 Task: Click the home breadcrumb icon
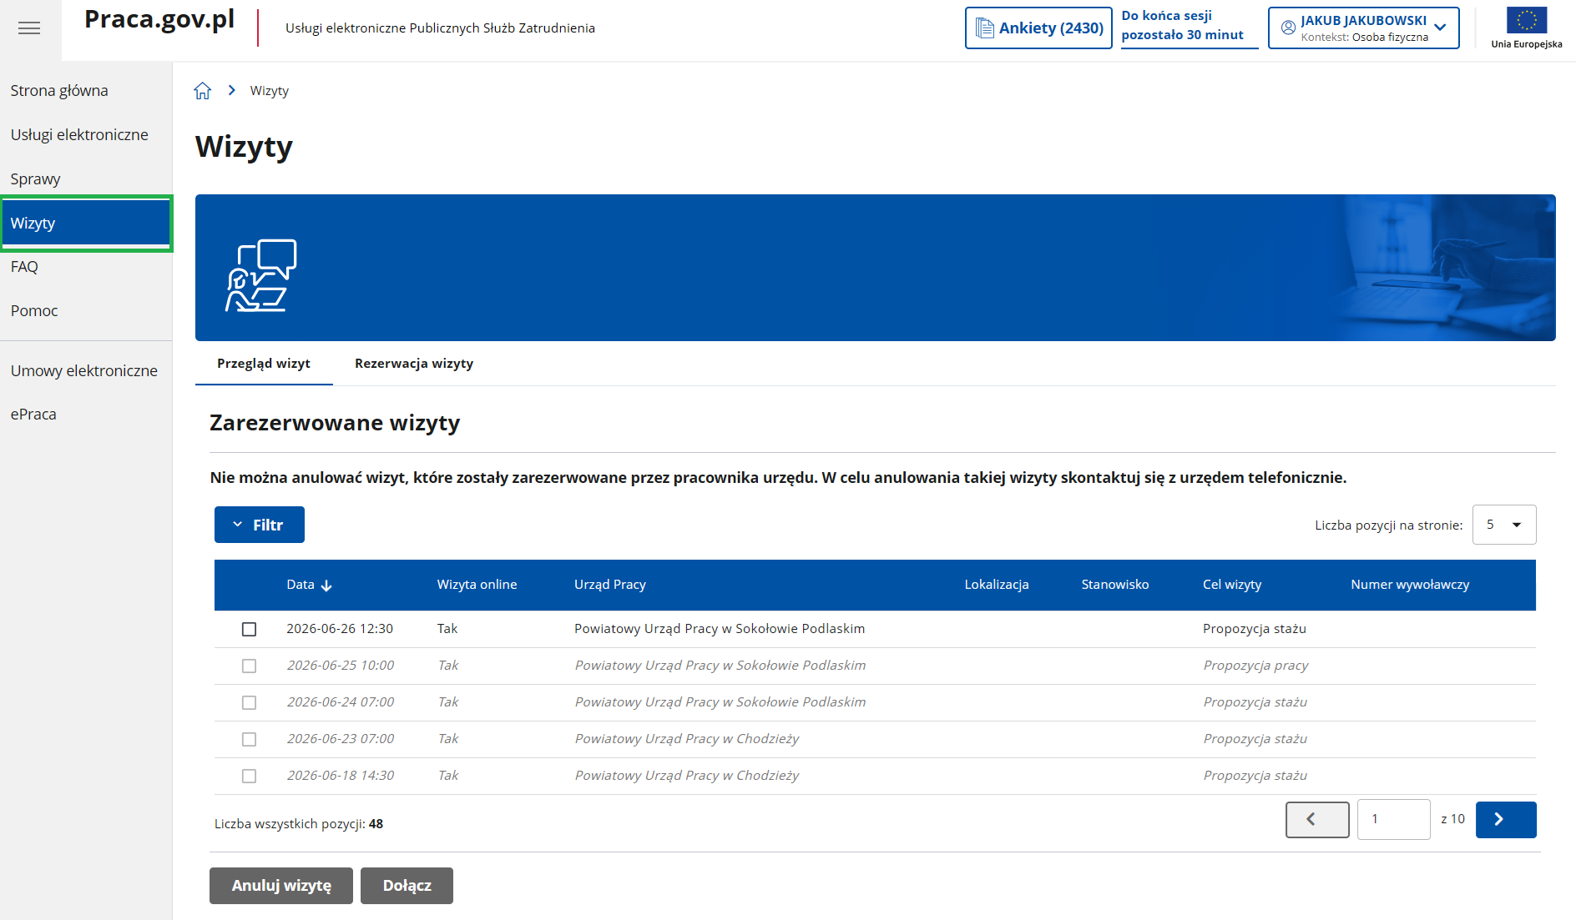(x=203, y=91)
